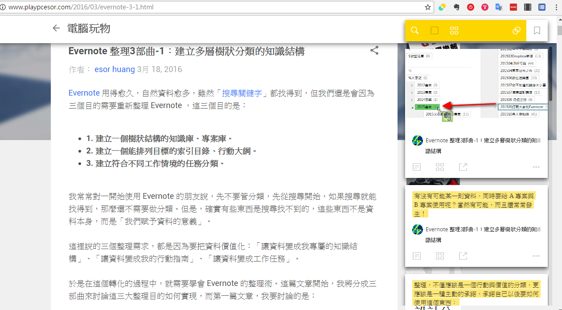Bookmark the page with the star icon

tap(428, 7)
